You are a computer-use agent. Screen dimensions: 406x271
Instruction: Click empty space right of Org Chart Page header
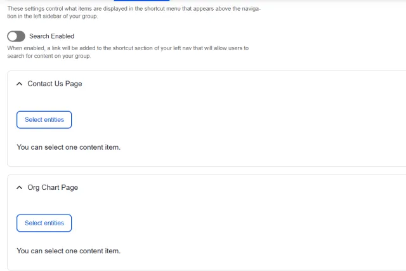click(254, 188)
